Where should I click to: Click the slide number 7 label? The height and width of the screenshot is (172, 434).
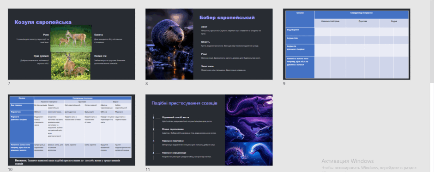pos(9,84)
